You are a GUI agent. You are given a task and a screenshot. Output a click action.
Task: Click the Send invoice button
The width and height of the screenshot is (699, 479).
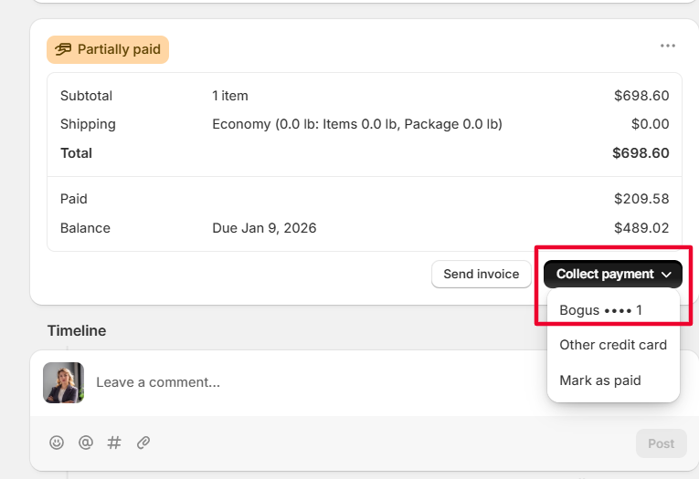481,274
